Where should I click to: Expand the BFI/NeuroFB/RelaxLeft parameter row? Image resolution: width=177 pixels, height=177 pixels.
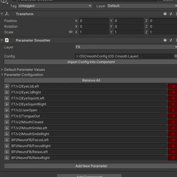7,152
